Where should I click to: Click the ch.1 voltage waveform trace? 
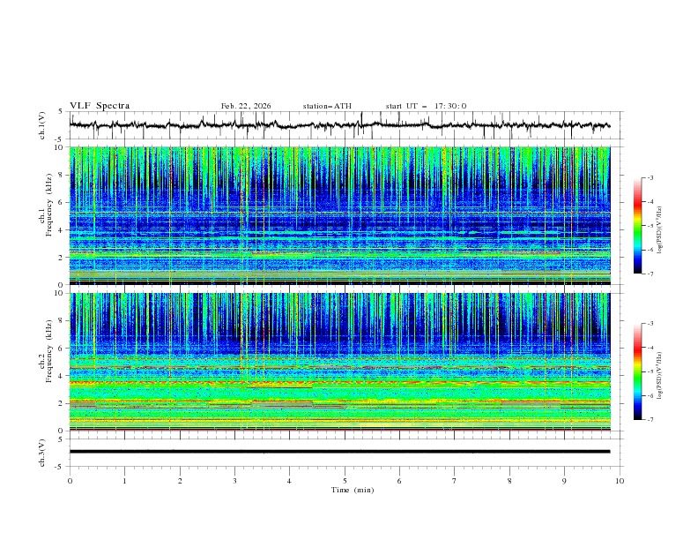(339, 125)
